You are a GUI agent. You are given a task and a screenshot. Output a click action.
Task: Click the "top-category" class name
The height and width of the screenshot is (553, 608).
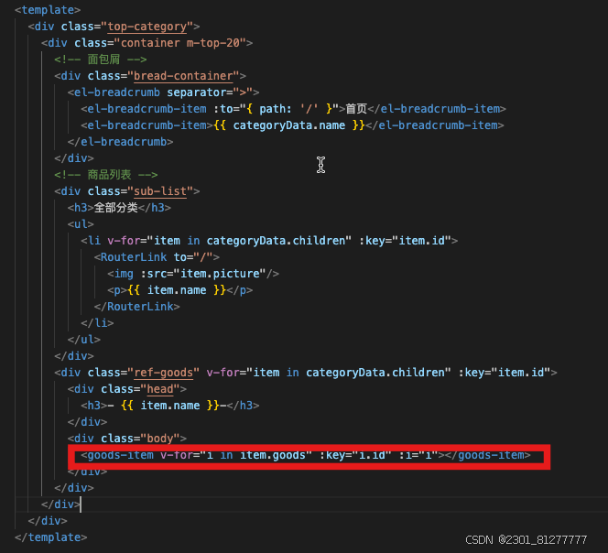click(x=147, y=27)
